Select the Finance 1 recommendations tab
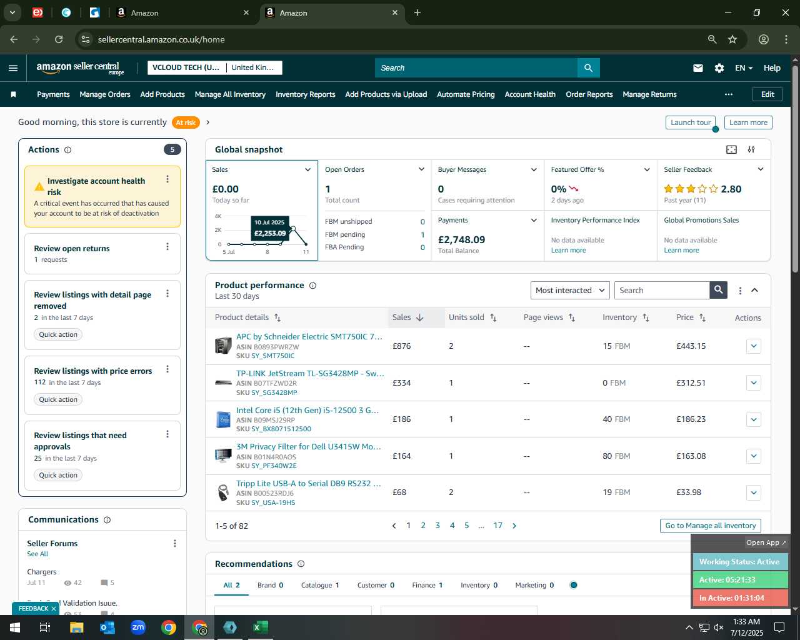The height and width of the screenshot is (640, 800). pyautogui.click(x=427, y=586)
